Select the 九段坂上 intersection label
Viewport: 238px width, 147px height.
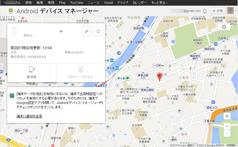[223, 38]
